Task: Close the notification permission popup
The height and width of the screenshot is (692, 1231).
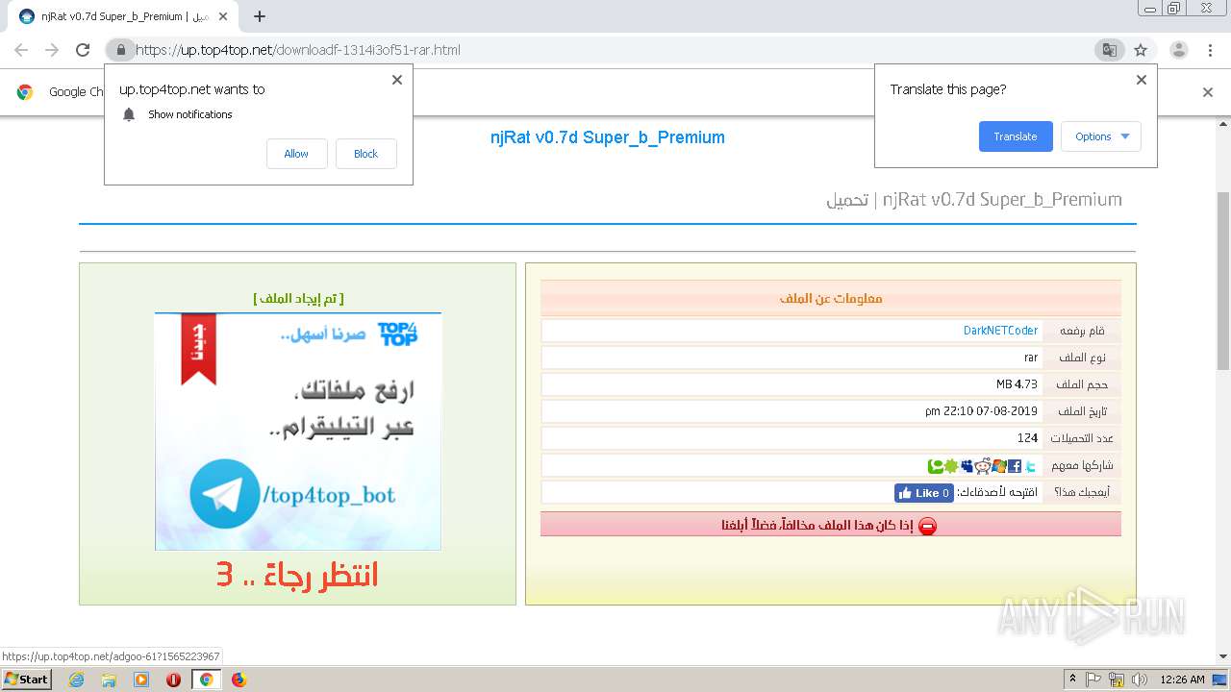Action: click(397, 80)
